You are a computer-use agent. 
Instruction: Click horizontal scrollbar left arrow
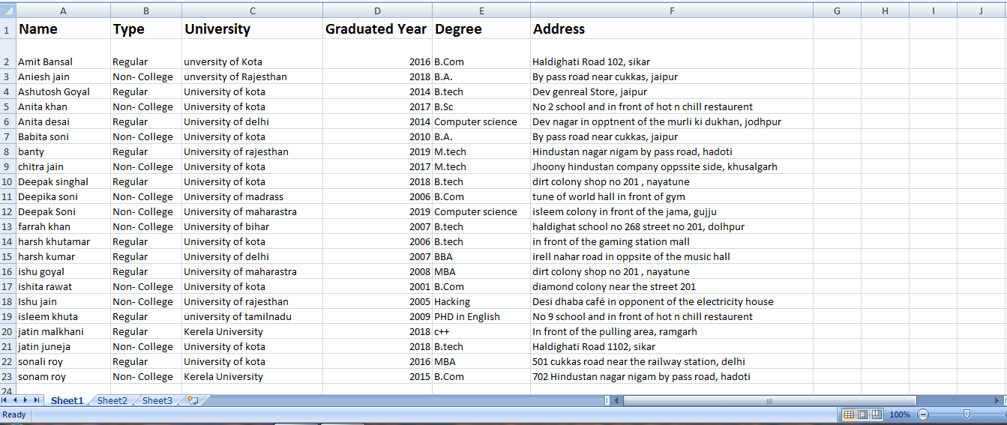coord(617,401)
